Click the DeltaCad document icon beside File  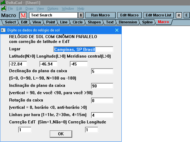[4, 9]
